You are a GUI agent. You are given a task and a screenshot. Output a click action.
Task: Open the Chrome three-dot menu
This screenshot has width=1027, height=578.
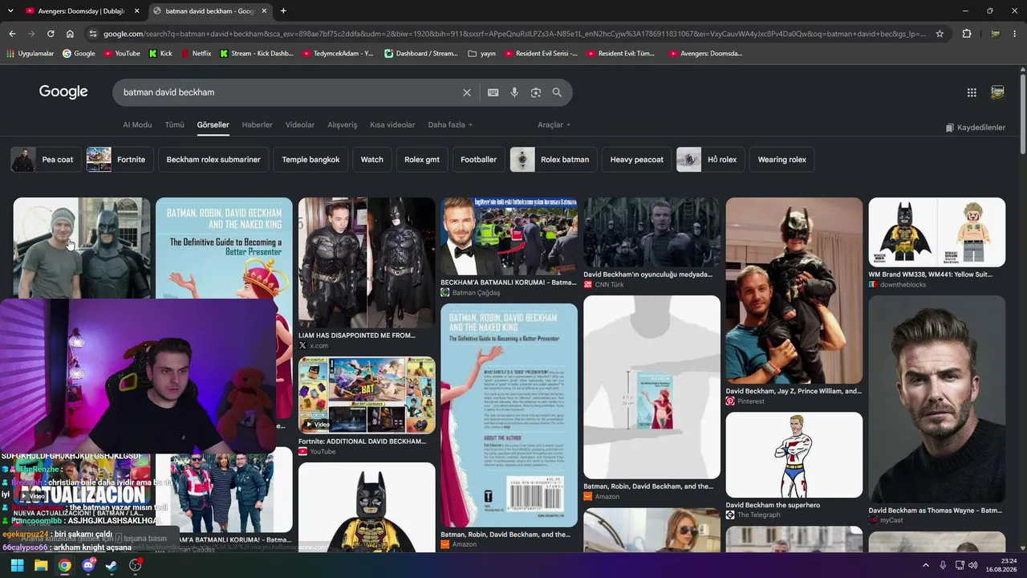coord(1015,34)
